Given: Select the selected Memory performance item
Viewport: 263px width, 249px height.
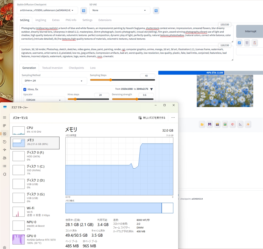Looking at the screenshot, I should click(x=35, y=143).
